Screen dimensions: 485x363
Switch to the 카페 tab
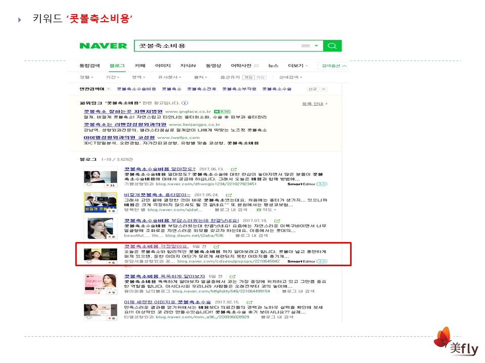click(x=140, y=66)
